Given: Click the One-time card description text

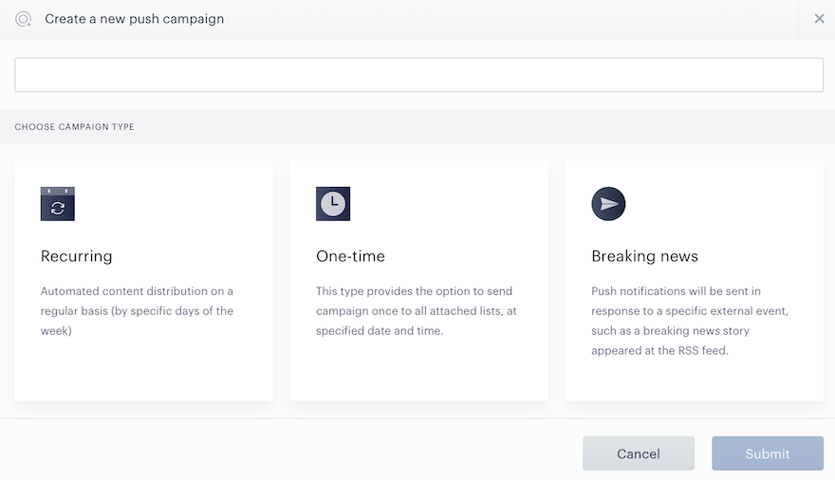Looking at the screenshot, I should click(416, 311).
